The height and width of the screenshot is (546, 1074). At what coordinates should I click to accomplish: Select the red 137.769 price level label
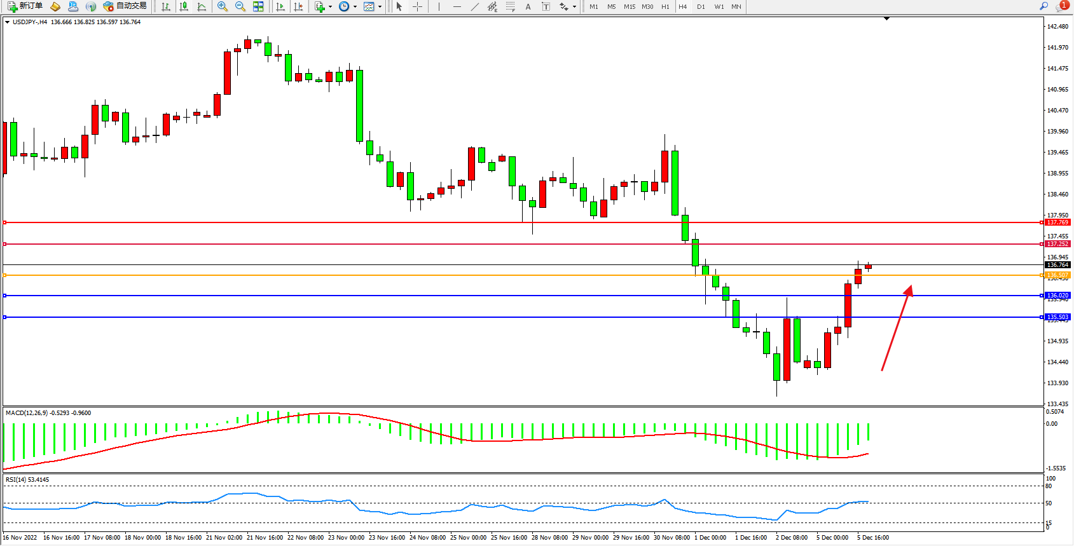click(1058, 222)
